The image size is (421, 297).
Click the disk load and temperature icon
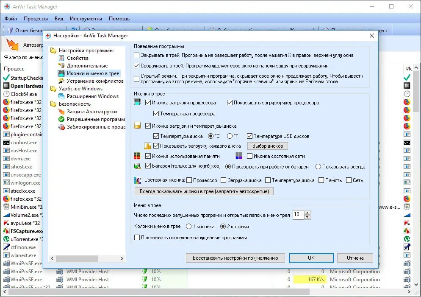[137, 126]
